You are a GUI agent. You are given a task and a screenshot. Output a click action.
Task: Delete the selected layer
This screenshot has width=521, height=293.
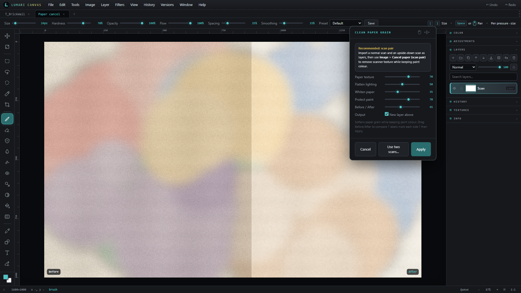(x=514, y=58)
